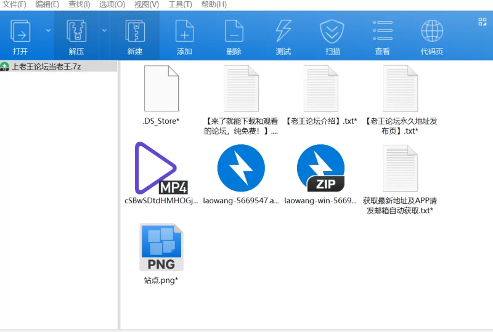
Task: Click the 添加 (Add) toolbar icon
Action: (x=184, y=31)
